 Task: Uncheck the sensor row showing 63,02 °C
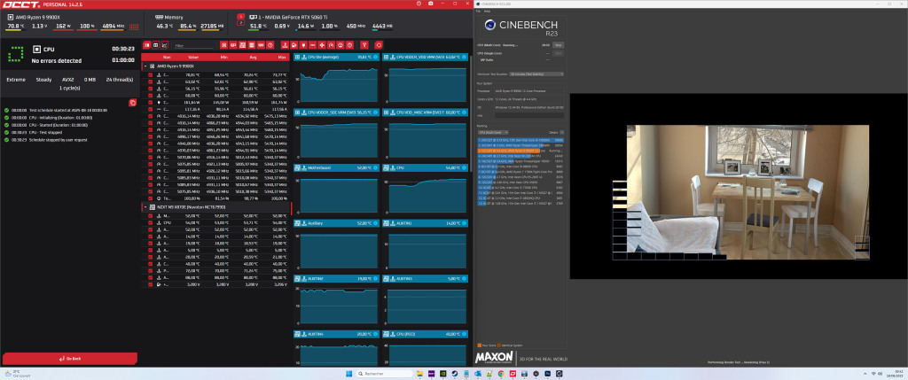click(151, 81)
